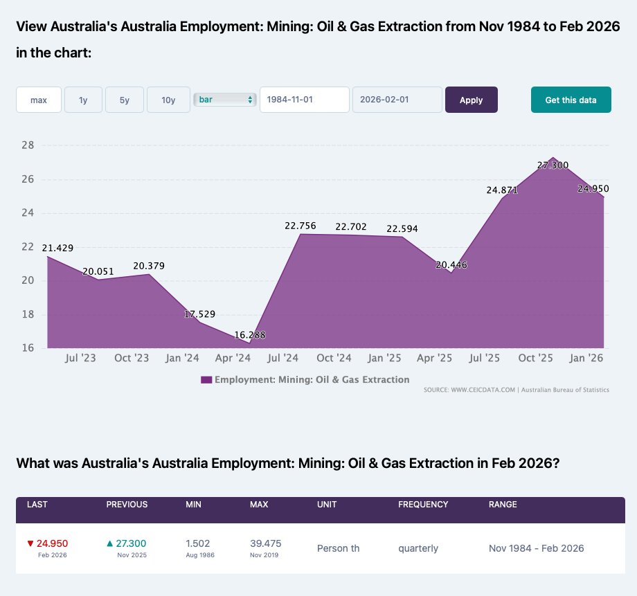Click the 20.051 data label
The width and height of the screenshot is (637, 596).
click(98, 271)
